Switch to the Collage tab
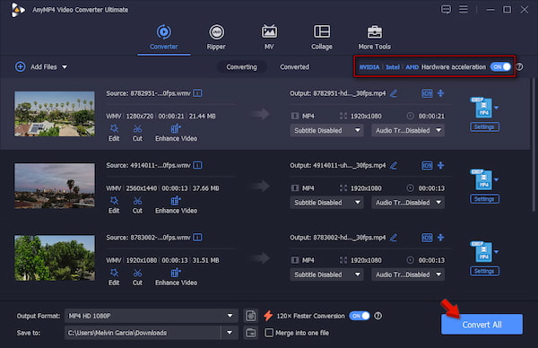This screenshot has height=348, width=538. [322, 38]
